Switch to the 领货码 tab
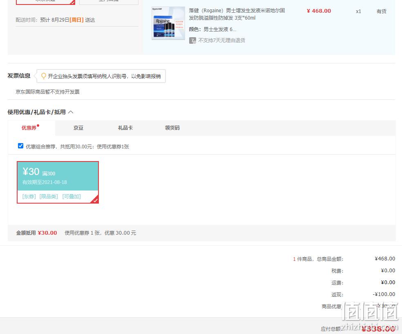The image size is (402, 334). 172,128
